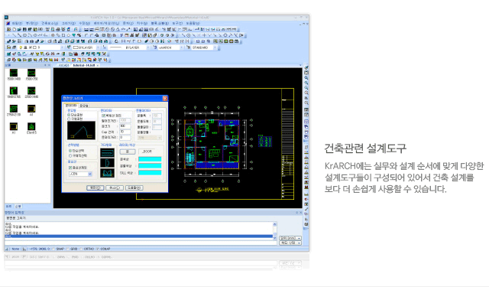This screenshot has width=489, height=287.
Task: Click the zoom magnifier in right toolbar
Action: (306, 78)
